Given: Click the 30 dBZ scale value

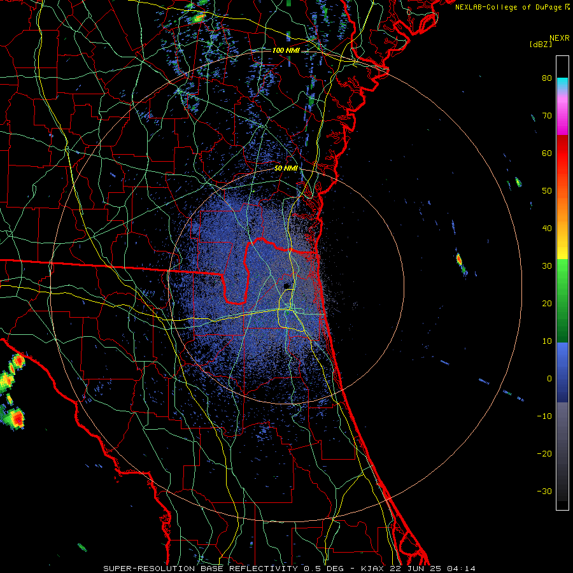Looking at the screenshot, I should point(547,266).
